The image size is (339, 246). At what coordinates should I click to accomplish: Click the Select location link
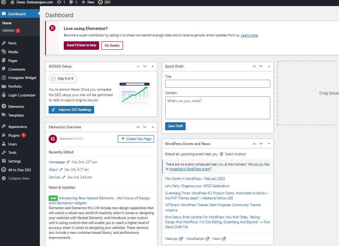click(x=235, y=154)
